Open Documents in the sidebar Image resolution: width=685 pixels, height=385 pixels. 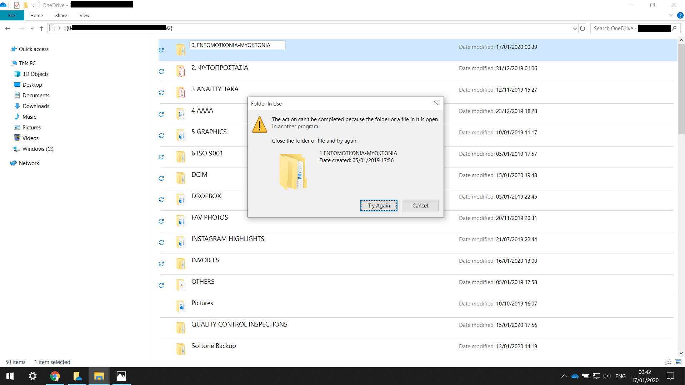click(36, 96)
